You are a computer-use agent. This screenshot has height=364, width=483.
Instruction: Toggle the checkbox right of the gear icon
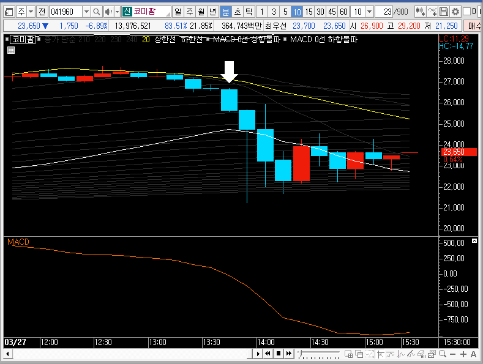tap(467, 12)
